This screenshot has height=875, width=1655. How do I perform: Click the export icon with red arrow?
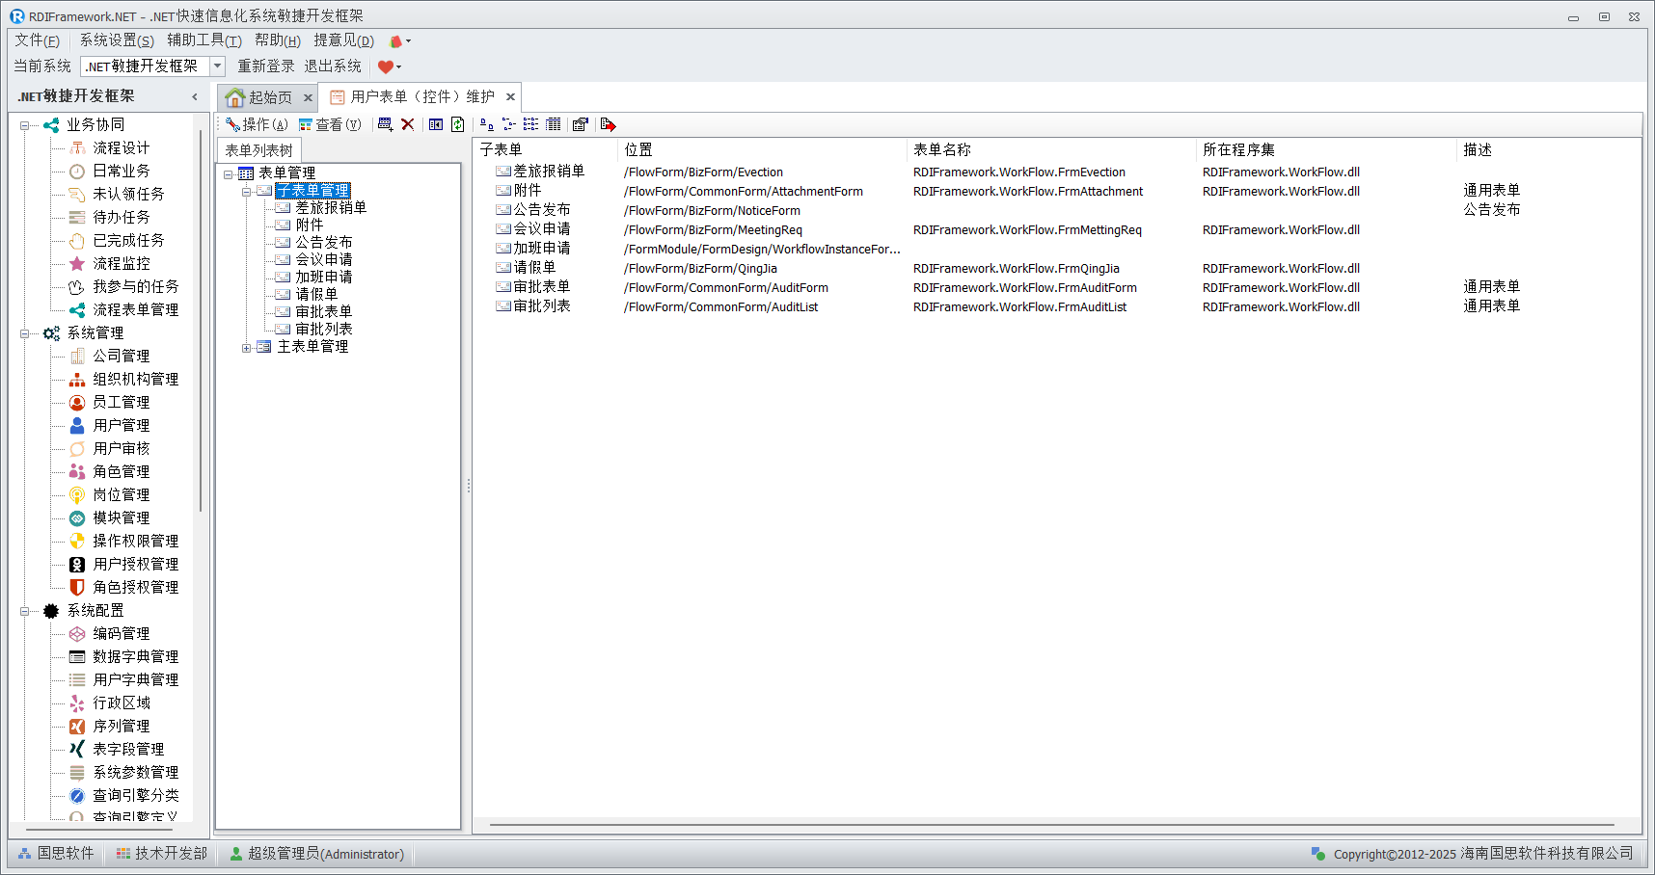(608, 124)
